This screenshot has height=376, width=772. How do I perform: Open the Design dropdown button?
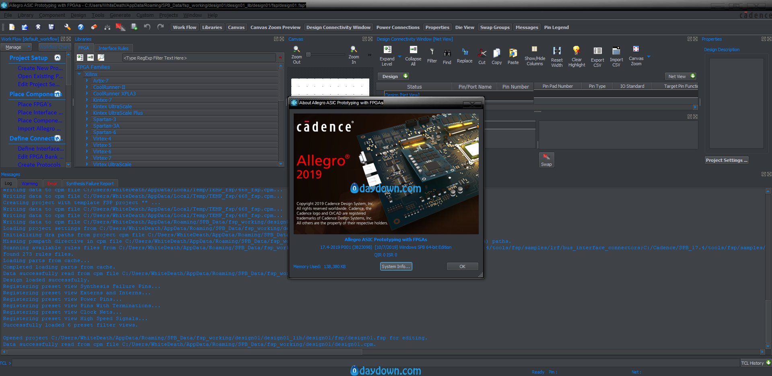(393, 76)
